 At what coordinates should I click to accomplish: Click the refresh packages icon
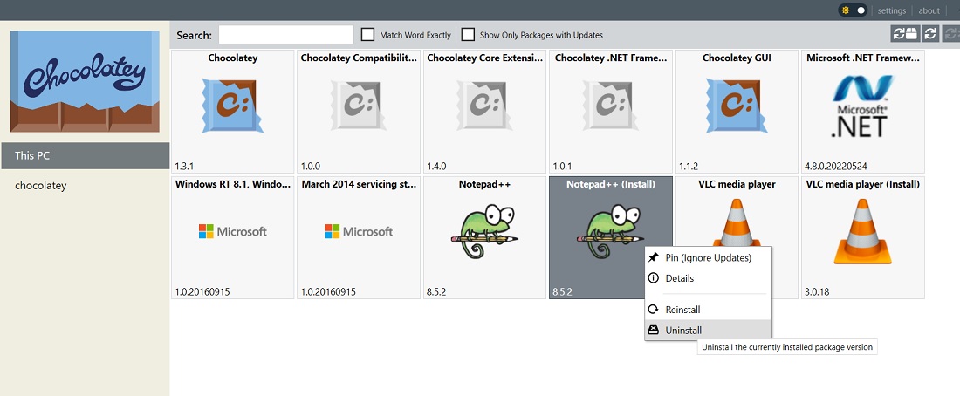[930, 34]
